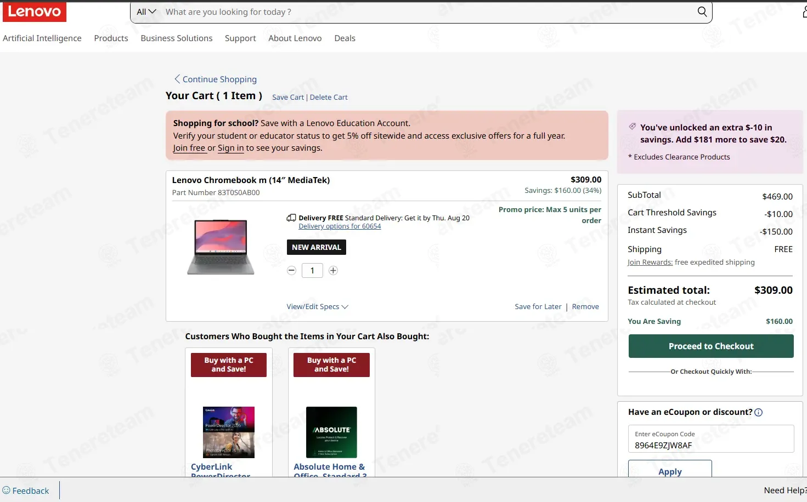The height and width of the screenshot is (502, 807).
Task: Click the Save Cart link
Action: tap(288, 97)
